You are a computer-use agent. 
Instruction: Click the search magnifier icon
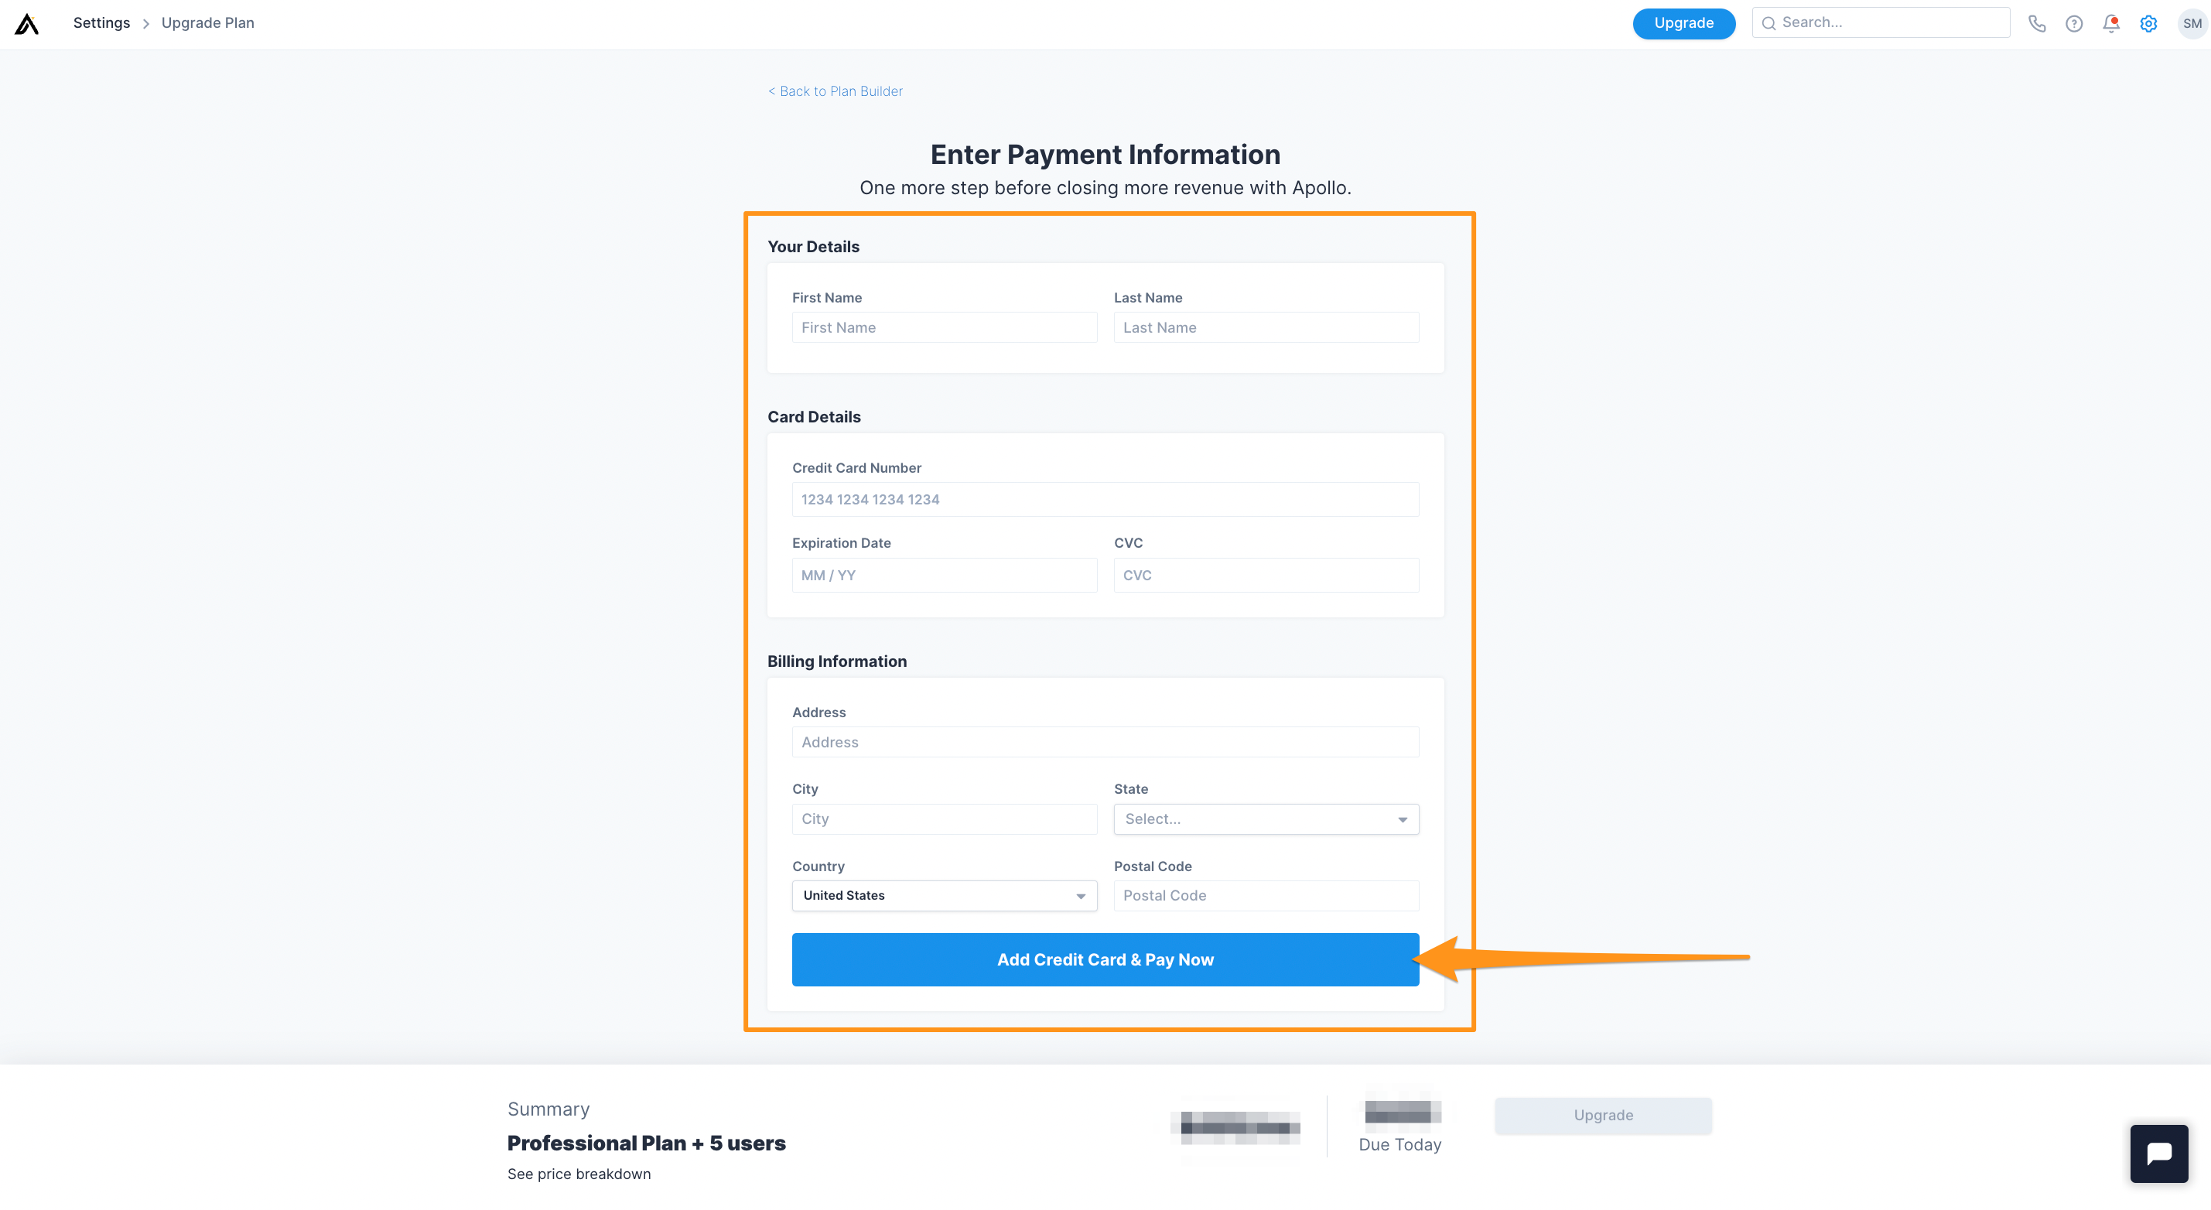[x=1768, y=23]
